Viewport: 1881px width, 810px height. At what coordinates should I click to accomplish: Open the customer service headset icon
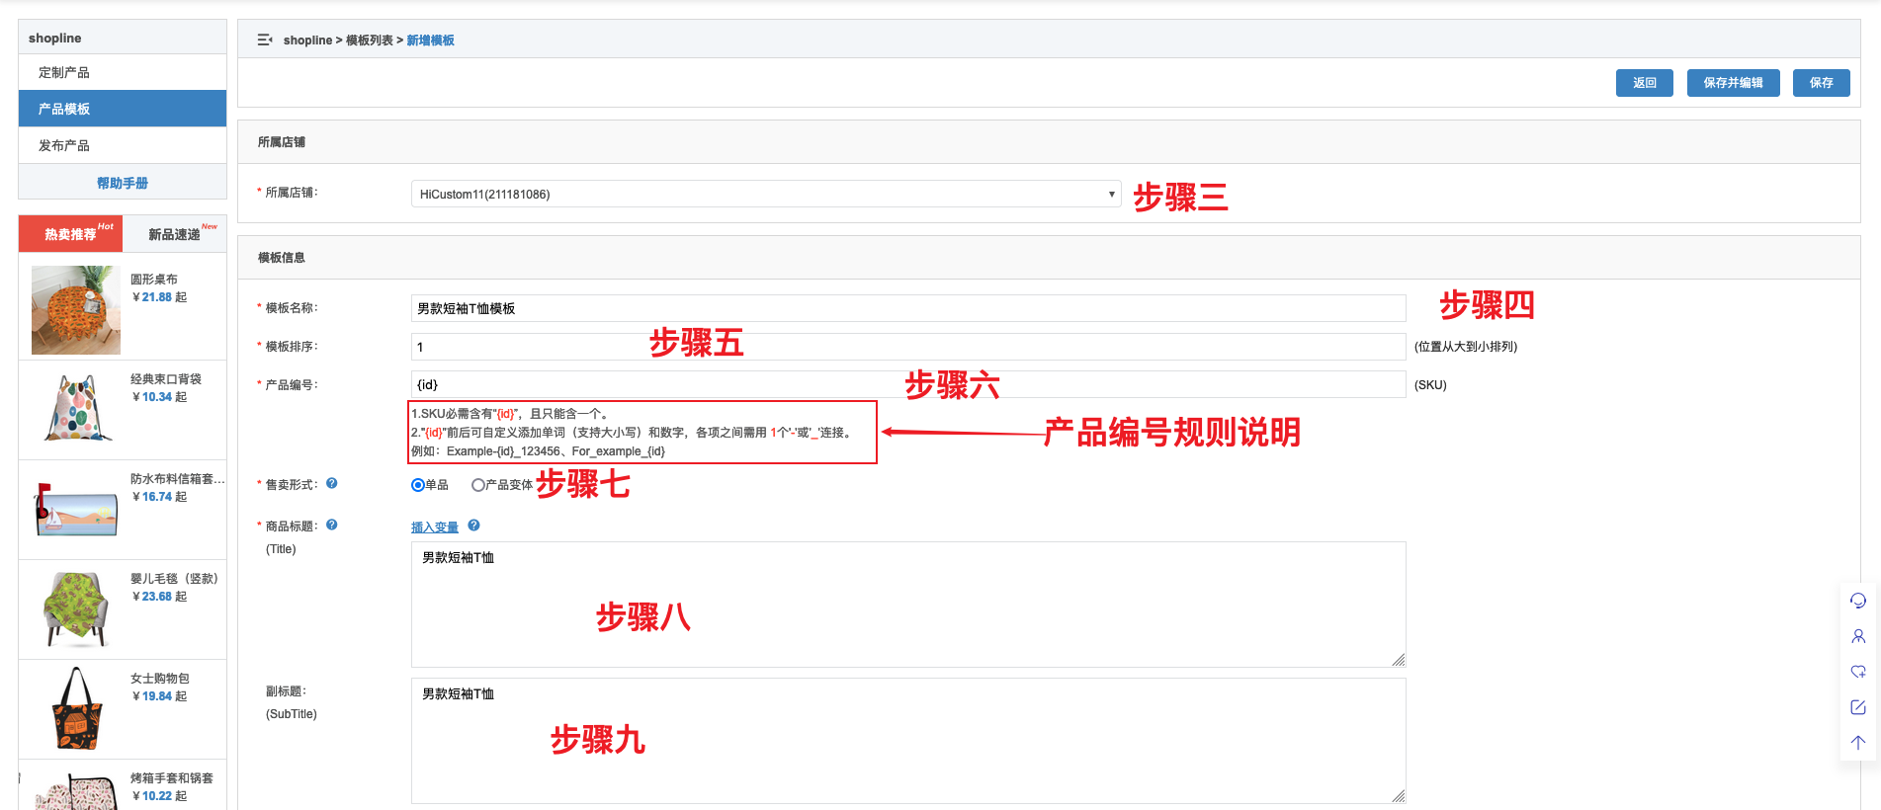[1858, 601]
